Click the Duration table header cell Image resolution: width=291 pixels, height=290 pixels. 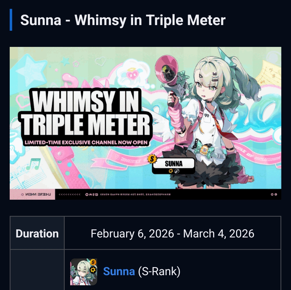37,233
